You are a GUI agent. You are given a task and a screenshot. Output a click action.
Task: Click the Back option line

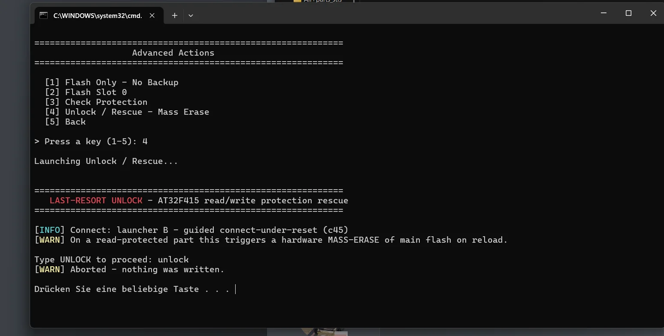tap(65, 122)
